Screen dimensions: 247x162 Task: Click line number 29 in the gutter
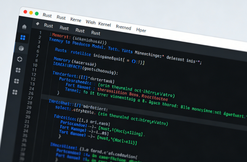[x=29, y=108]
